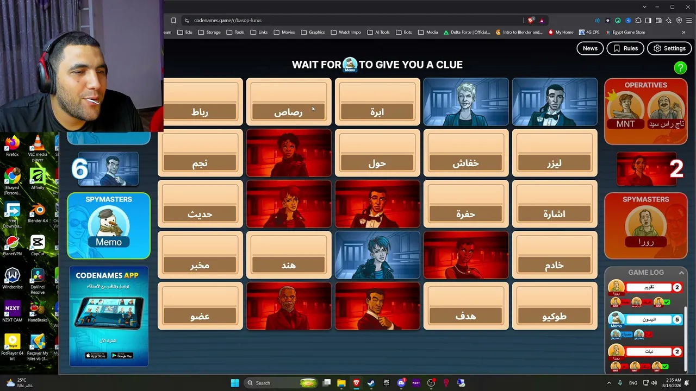This screenshot has width=696, height=391.
Task: Open the 4G CPE bookmark
Action: 589,32
